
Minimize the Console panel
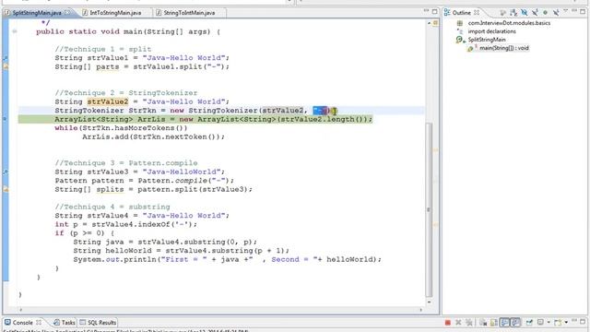574,321
